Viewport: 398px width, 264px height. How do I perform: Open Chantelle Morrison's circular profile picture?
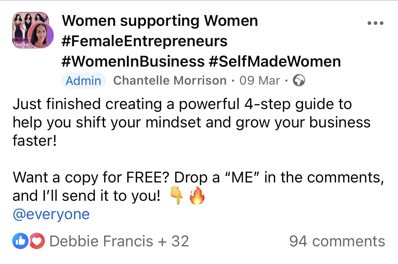(40, 36)
